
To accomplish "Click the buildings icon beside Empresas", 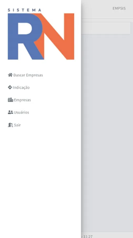I will [11, 100].
